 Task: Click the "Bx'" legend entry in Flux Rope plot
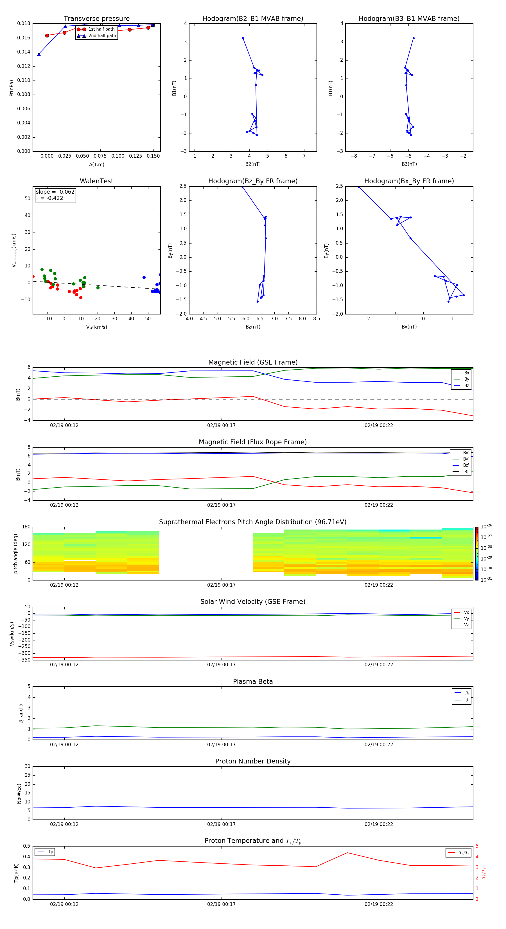[461, 453]
